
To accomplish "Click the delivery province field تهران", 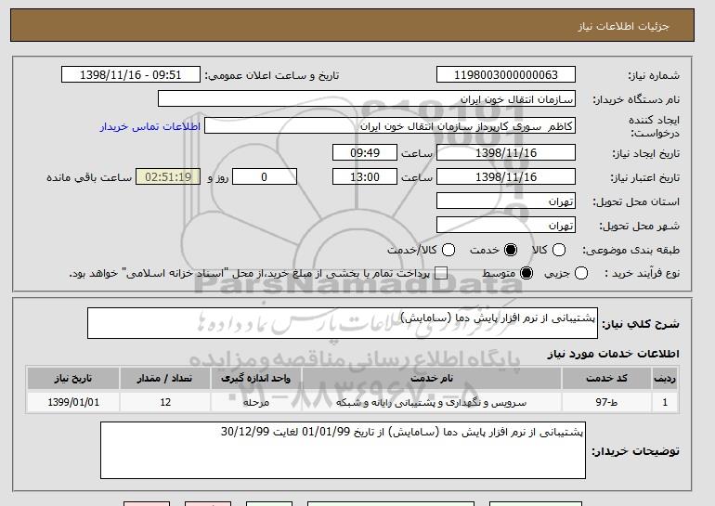I will tap(506, 201).
